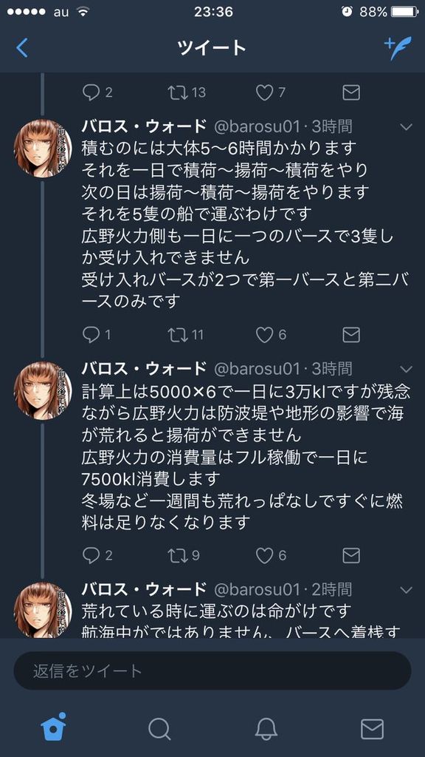The height and width of the screenshot is (757, 425).
Task: Compose a new tweet with the feather icon
Action: [x=398, y=48]
